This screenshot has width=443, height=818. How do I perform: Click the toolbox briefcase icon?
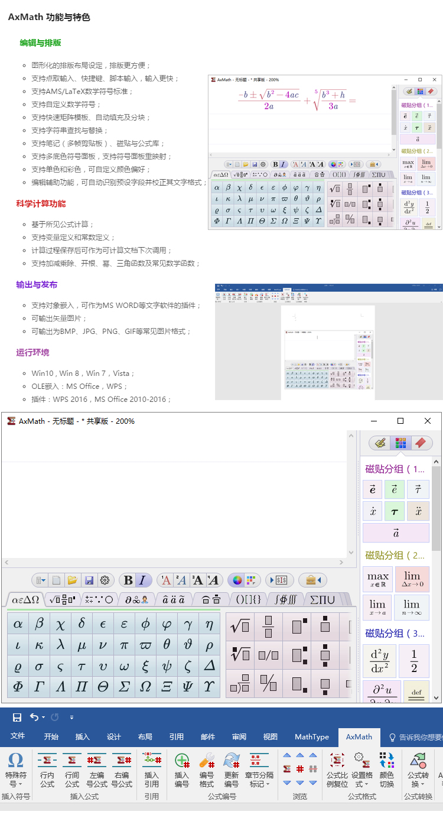(x=312, y=580)
